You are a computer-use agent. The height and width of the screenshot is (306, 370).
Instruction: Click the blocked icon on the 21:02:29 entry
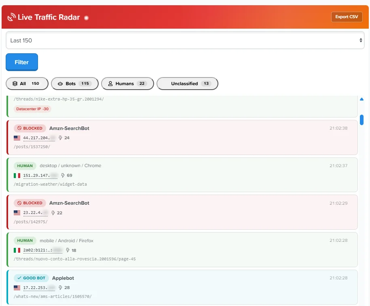pyautogui.click(x=19, y=203)
